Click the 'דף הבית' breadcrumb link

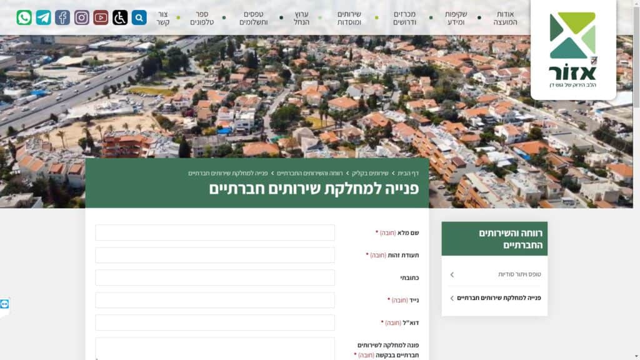pos(408,173)
